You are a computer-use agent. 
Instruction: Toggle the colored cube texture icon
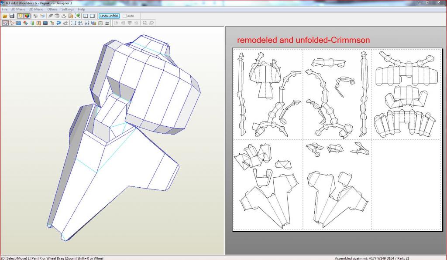pyautogui.click(x=27, y=16)
